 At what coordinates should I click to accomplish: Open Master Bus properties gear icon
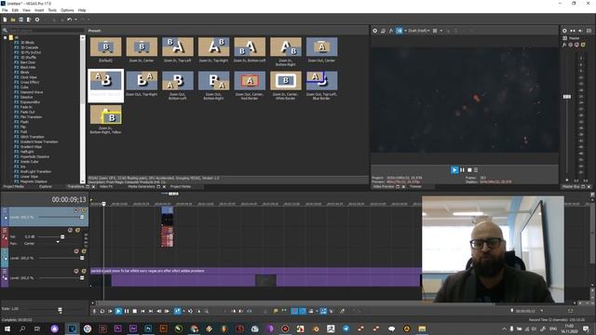pyautogui.click(x=564, y=31)
